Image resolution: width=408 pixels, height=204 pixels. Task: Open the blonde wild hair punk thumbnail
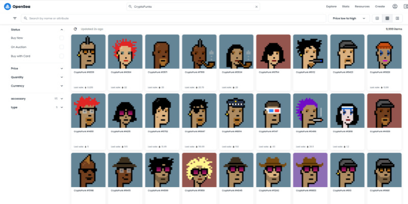[199, 170]
